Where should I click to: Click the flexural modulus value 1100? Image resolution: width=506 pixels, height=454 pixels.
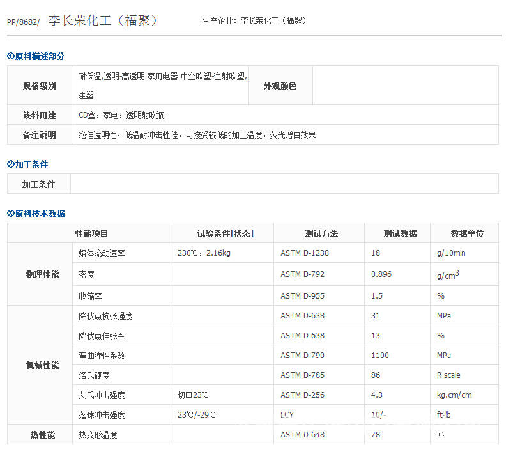[x=380, y=355]
